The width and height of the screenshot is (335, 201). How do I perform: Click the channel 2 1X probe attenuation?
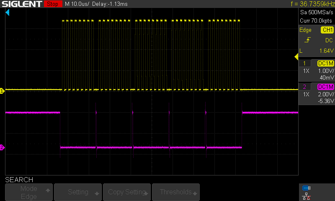click(x=306, y=94)
